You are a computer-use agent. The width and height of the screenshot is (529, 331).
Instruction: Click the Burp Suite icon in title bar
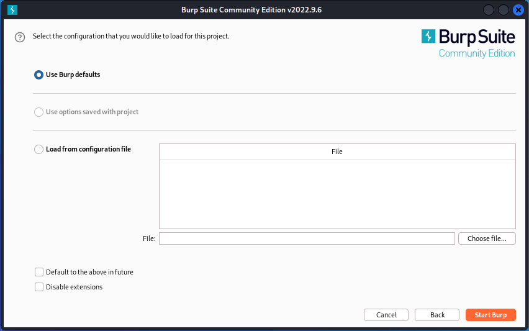(12, 10)
